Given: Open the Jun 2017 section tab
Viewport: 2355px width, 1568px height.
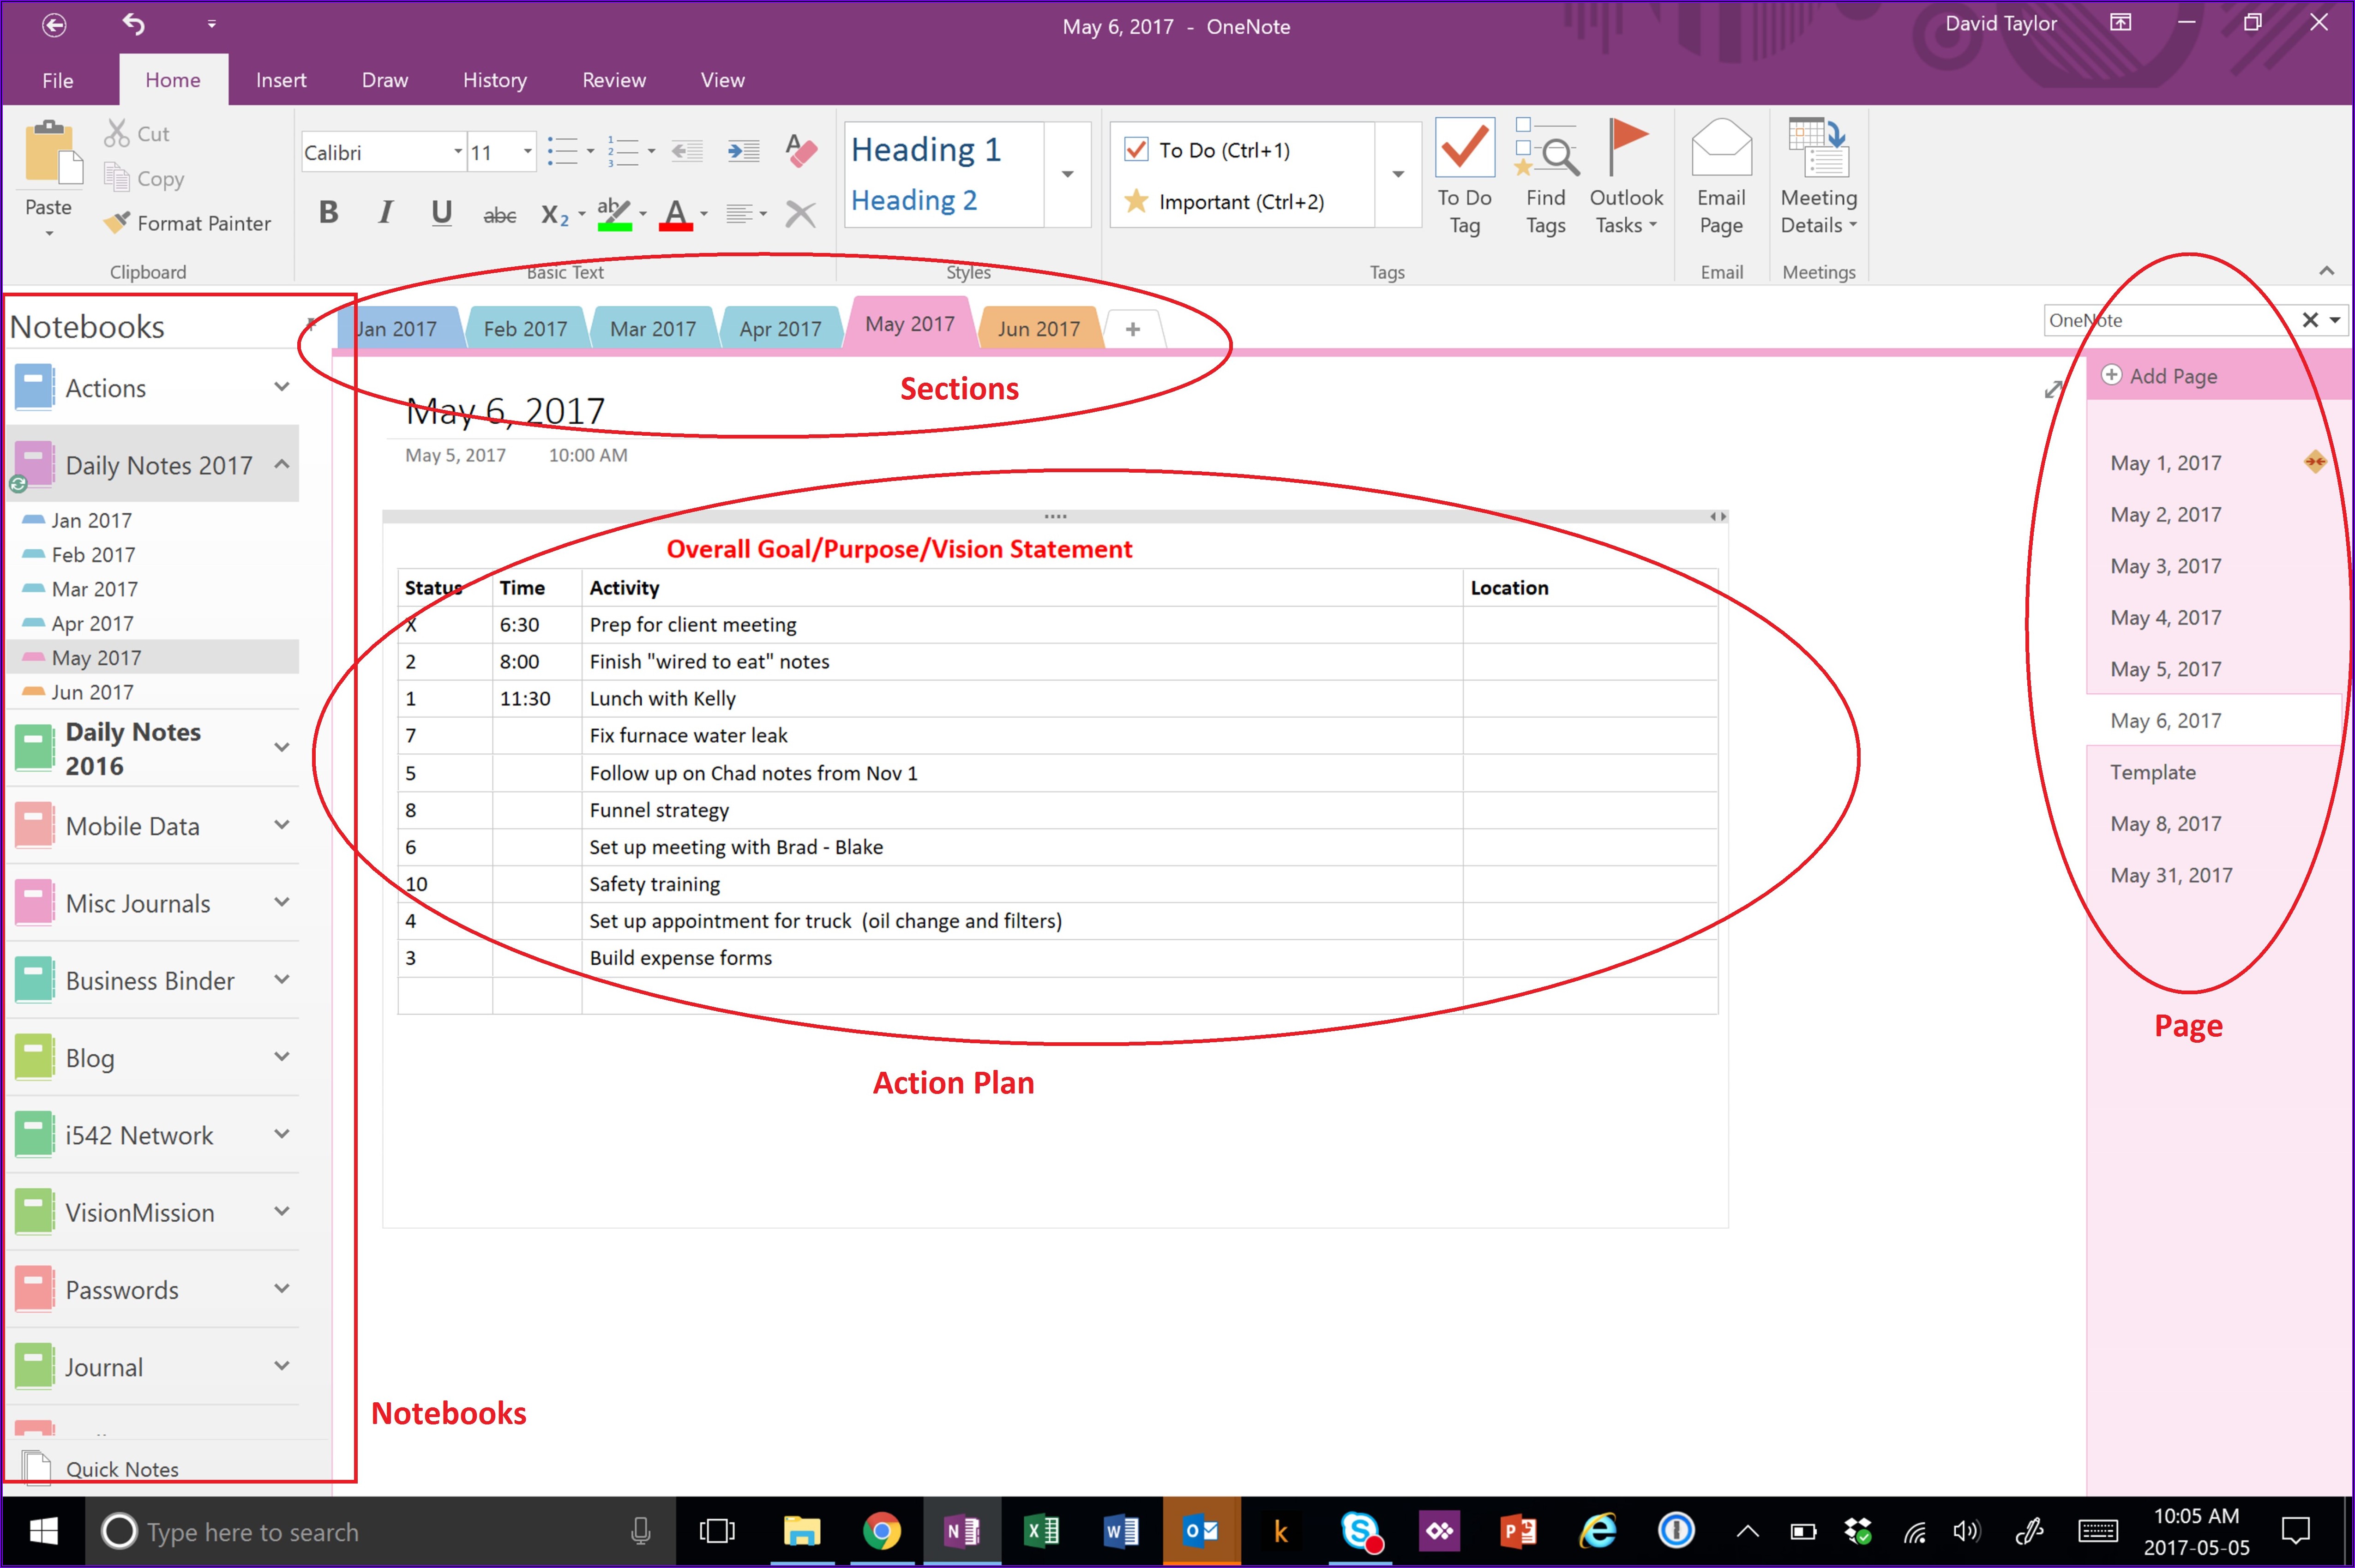Looking at the screenshot, I should click(1038, 328).
